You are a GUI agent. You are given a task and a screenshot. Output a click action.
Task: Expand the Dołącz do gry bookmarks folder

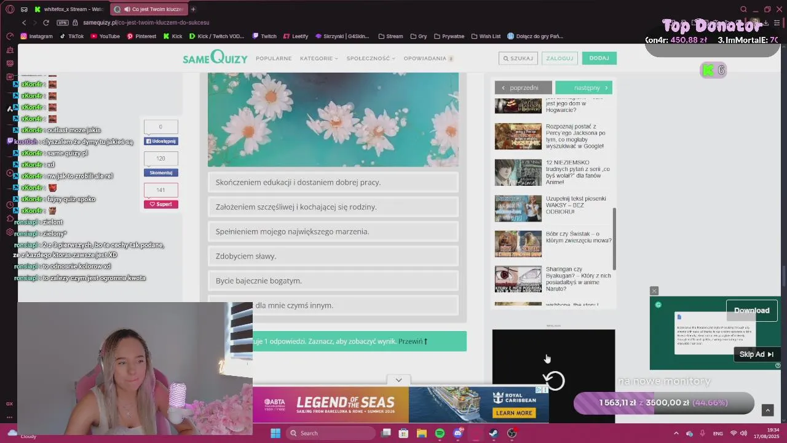(x=535, y=36)
